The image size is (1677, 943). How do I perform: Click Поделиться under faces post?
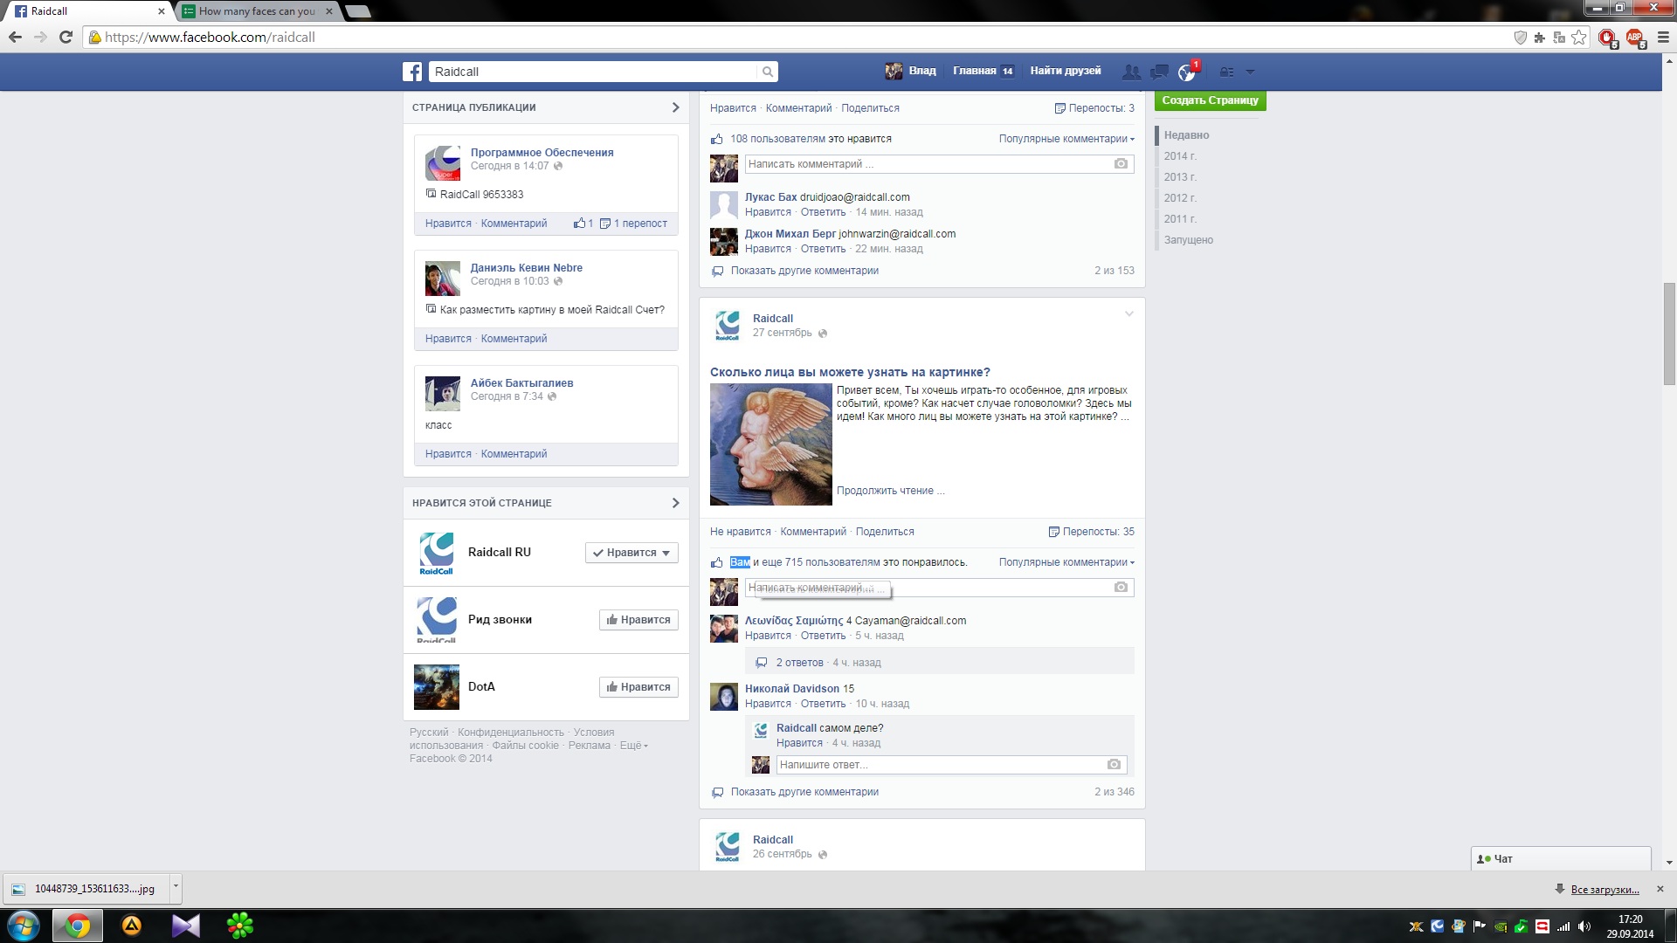tap(885, 532)
